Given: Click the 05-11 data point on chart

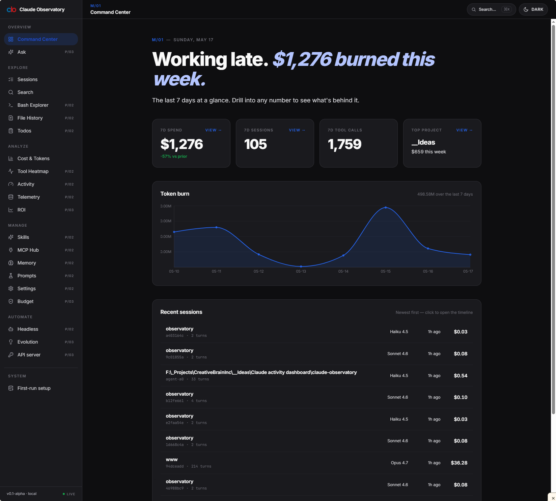Looking at the screenshot, I should 216,227.
